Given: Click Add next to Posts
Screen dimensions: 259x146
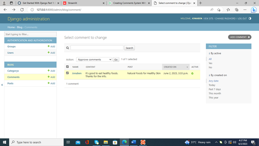Looking at the screenshot, I should click(x=51, y=83).
